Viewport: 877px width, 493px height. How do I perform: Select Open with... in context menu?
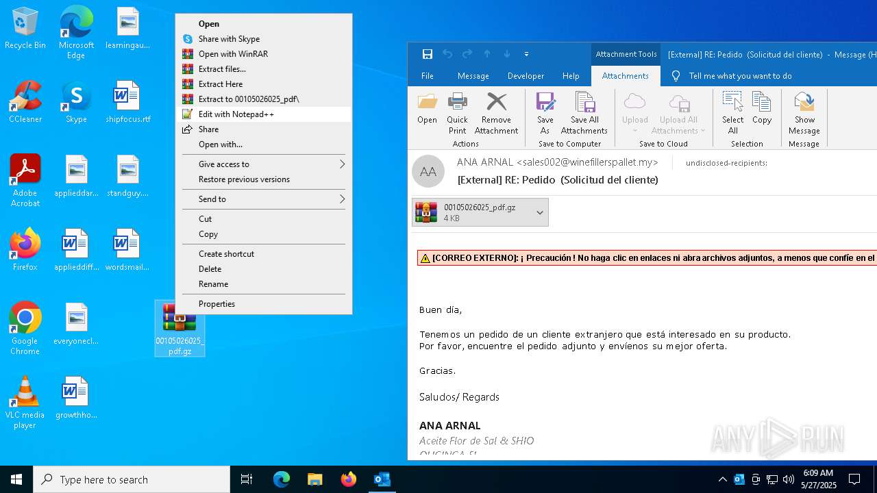point(264,144)
